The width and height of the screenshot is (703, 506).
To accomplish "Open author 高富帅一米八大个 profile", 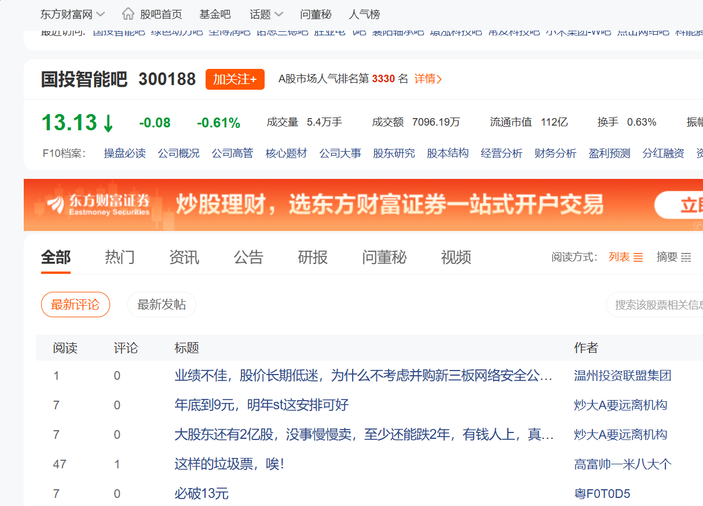I will click(623, 464).
